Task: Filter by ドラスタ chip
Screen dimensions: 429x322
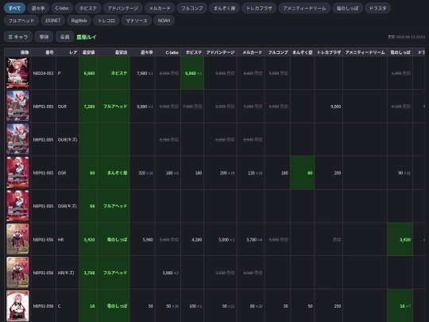Action: pyautogui.click(x=377, y=8)
